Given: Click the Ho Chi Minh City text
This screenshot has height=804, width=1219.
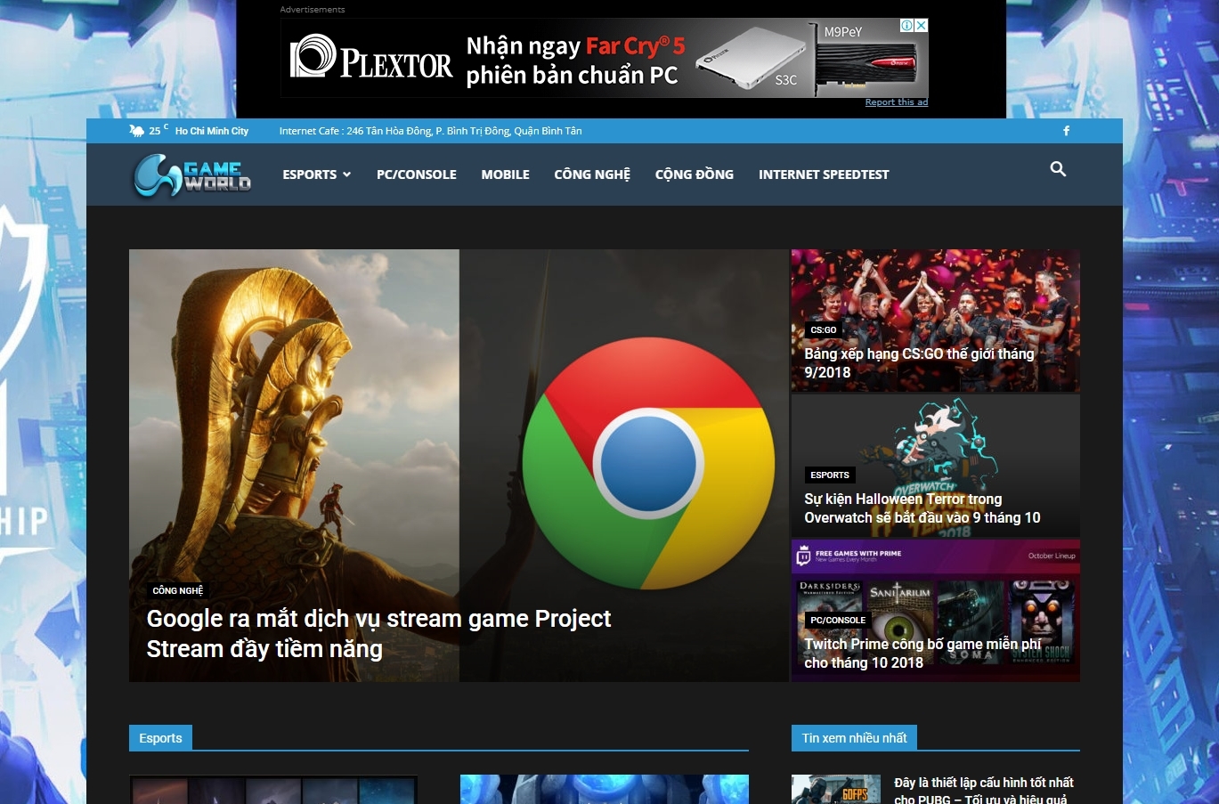Looking at the screenshot, I should coord(212,131).
